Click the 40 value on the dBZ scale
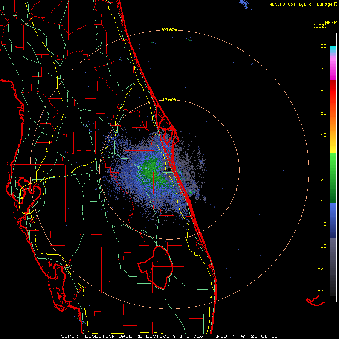 pyautogui.click(x=324, y=135)
